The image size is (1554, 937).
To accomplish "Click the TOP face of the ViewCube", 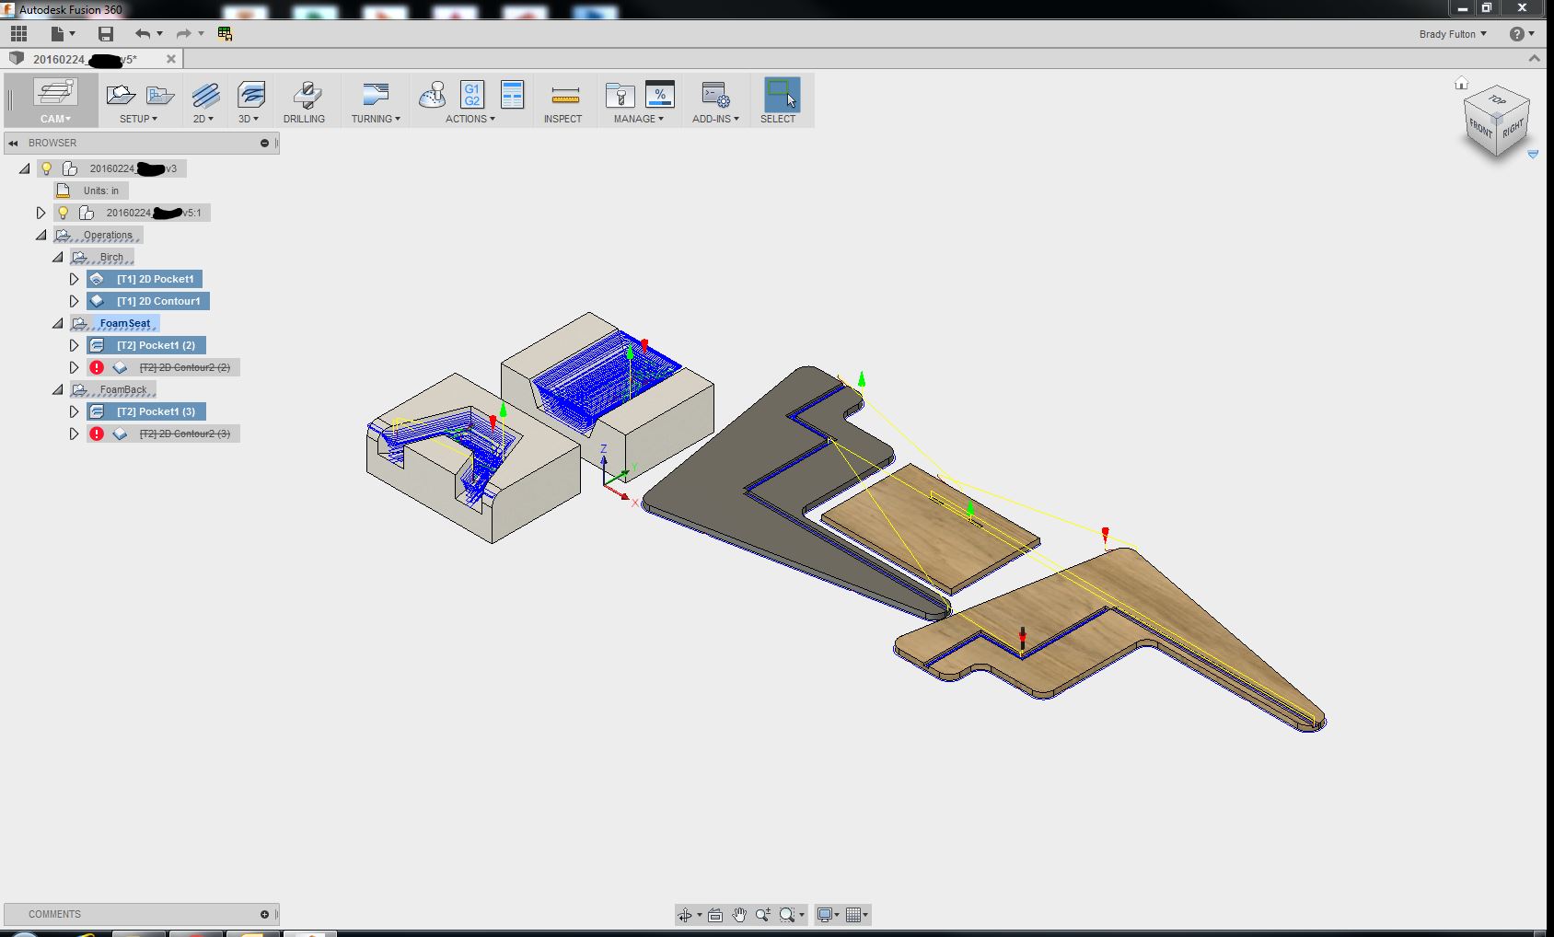I will pyautogui.click(x=1498, y=99).
